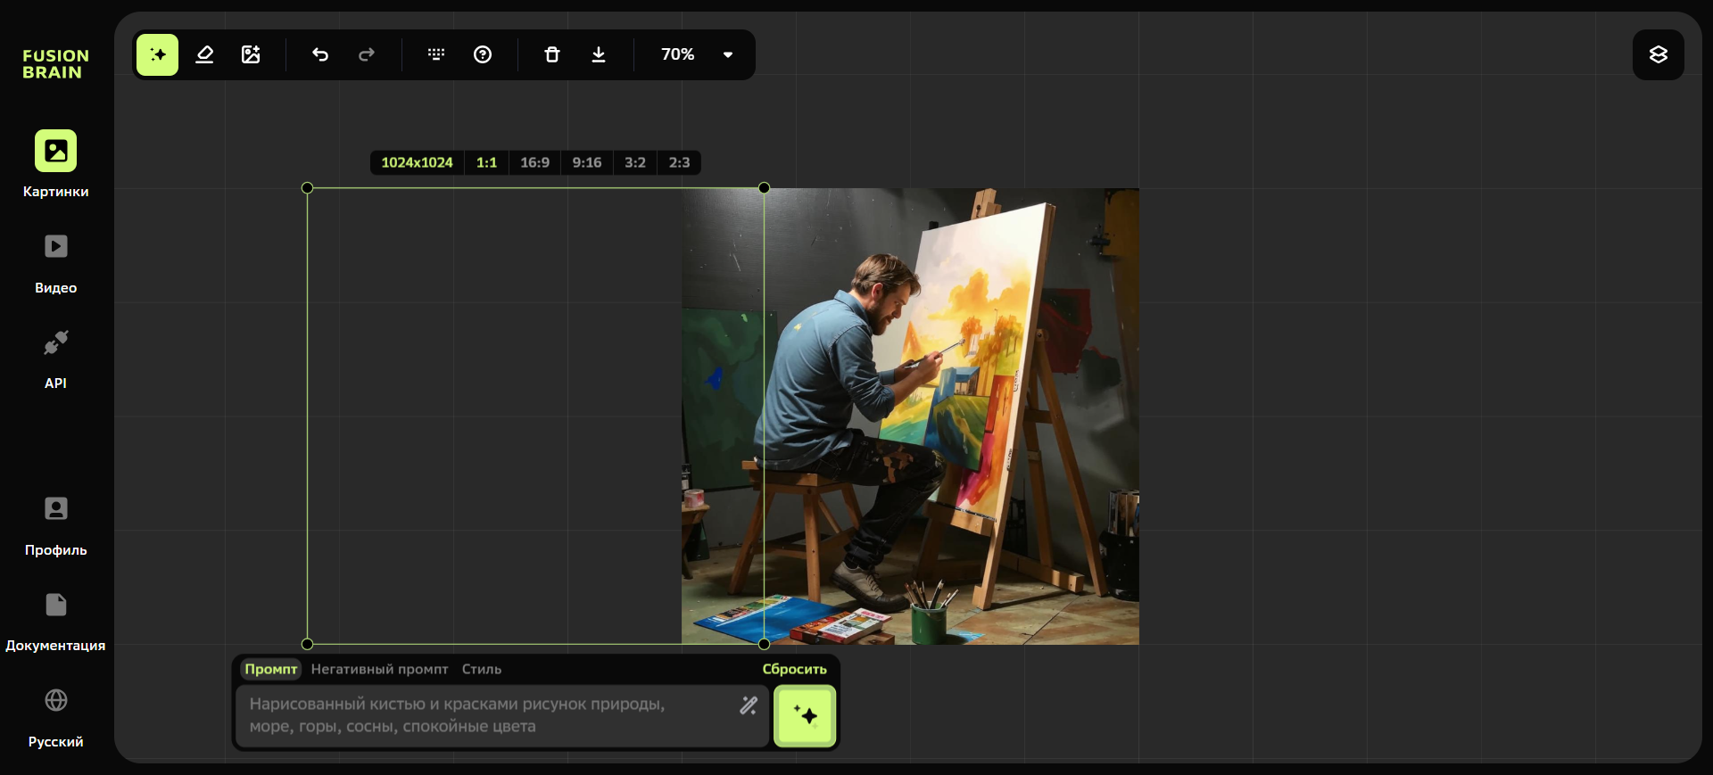Redo the last action
Image resolution: width=1713 pixels, height=775 pixels.
[x=367, y=55]
